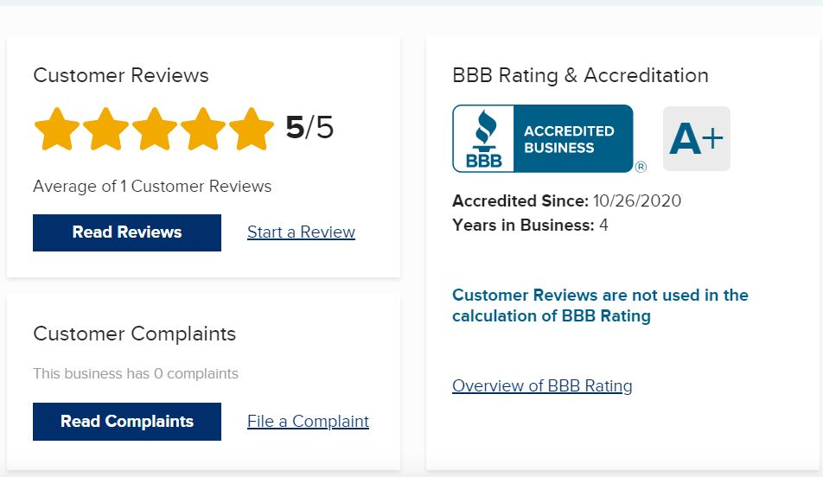The width and height of the screenshot is (823, 477).
Task: Click the Read Complaints button
Action: [x=126, y=422]
